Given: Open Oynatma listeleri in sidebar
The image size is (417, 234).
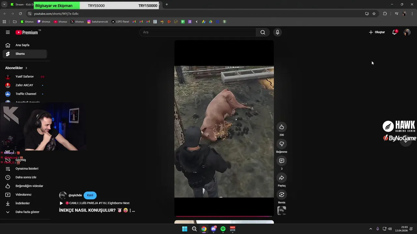Looking at the screenshot, I should coord(25,169).
